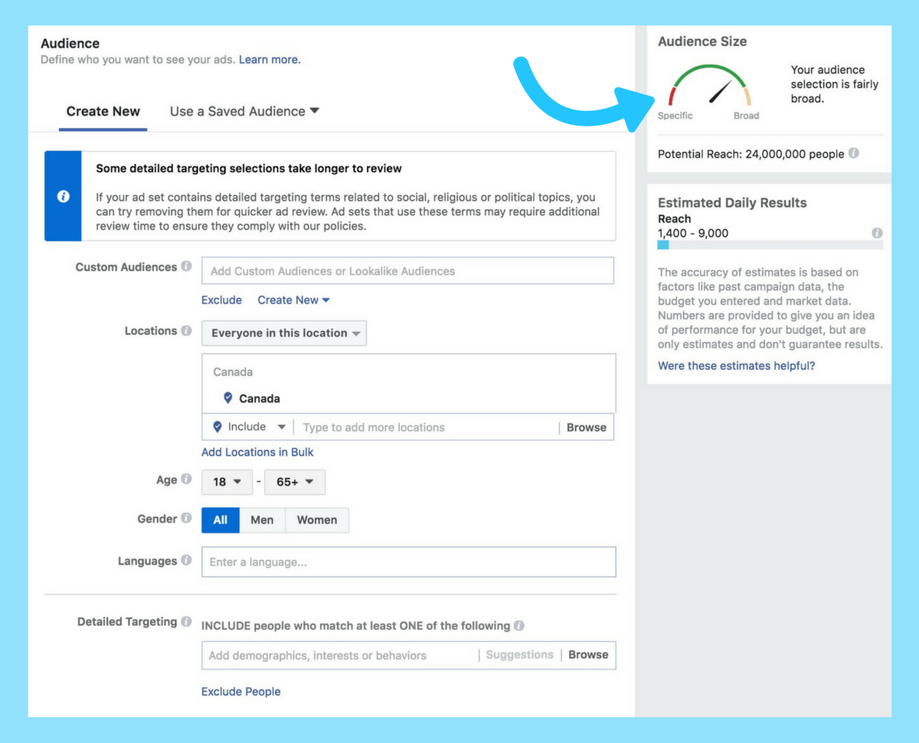The height and width of the screenshot is (743, 919).
Task: Click Suggestions in Detailed Targeting field
Action: tap(519, 655)
